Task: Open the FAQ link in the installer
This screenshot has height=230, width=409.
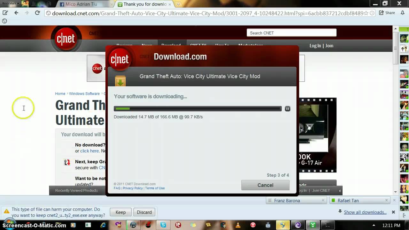Action: tap(117, 188)
